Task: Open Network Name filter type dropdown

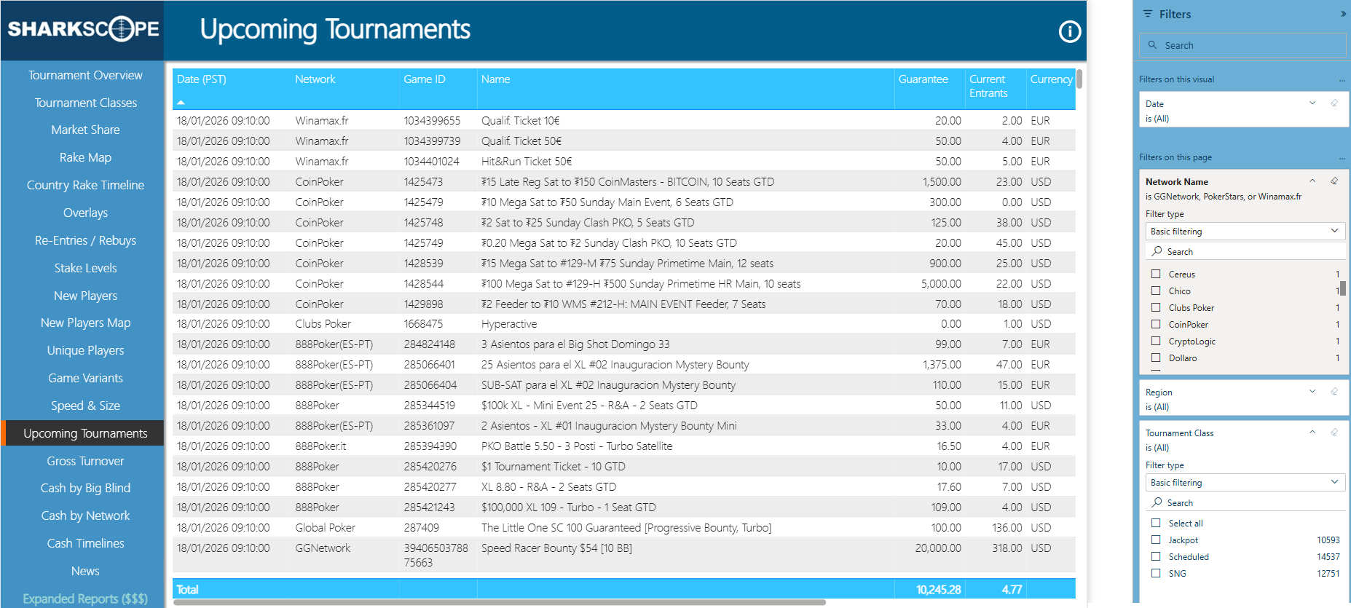Action: tap(1244, 232)
